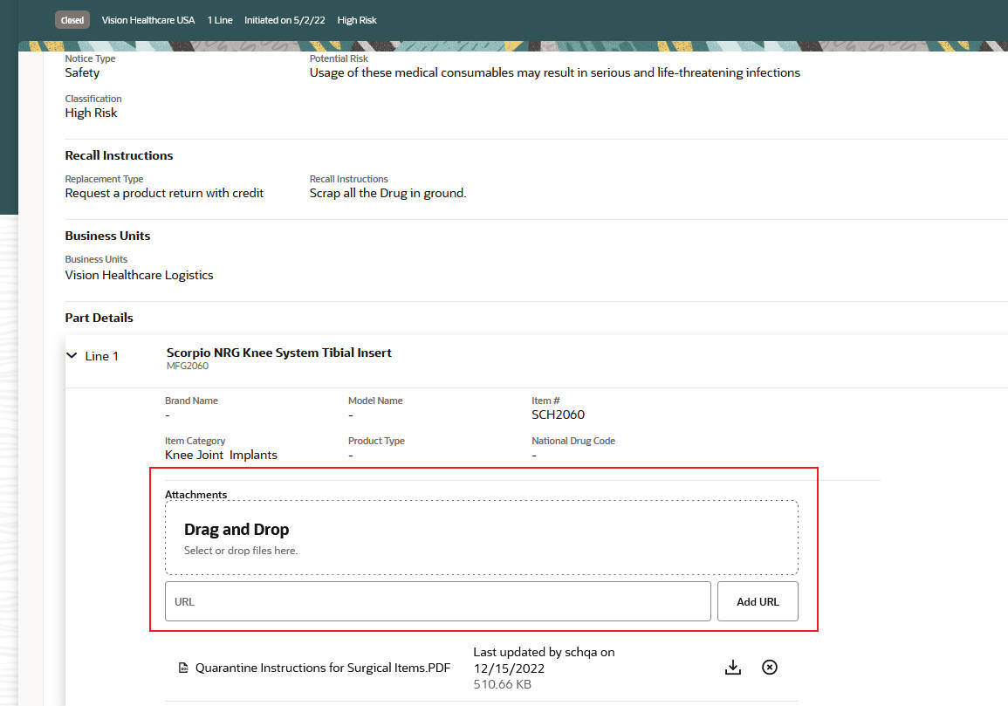Viewport: 1008px width, 706px height.
Task: Open Quarantine Instructions for Surgical Items.PDF
Action: 323,668
